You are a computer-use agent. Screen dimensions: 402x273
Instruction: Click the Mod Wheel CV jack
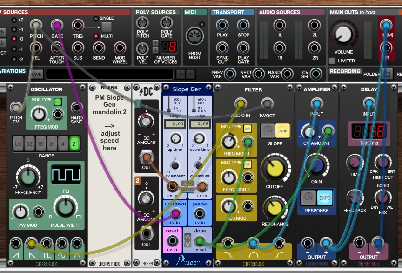(x=120, y=48)
